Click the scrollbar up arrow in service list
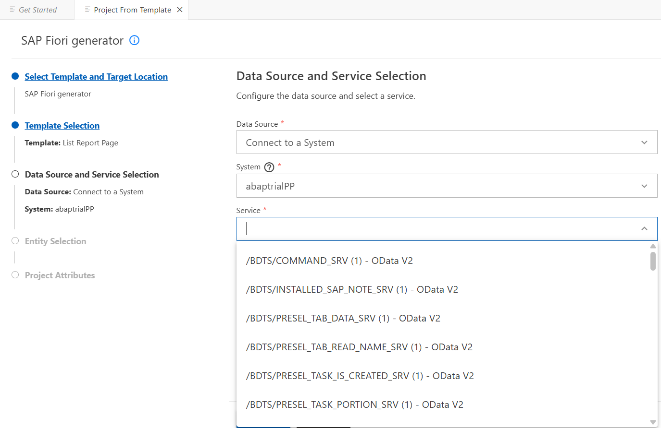The image size is (661, 428). [653, 246]
